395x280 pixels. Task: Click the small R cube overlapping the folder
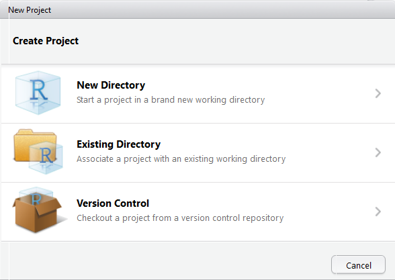click(x=46, y=157)
